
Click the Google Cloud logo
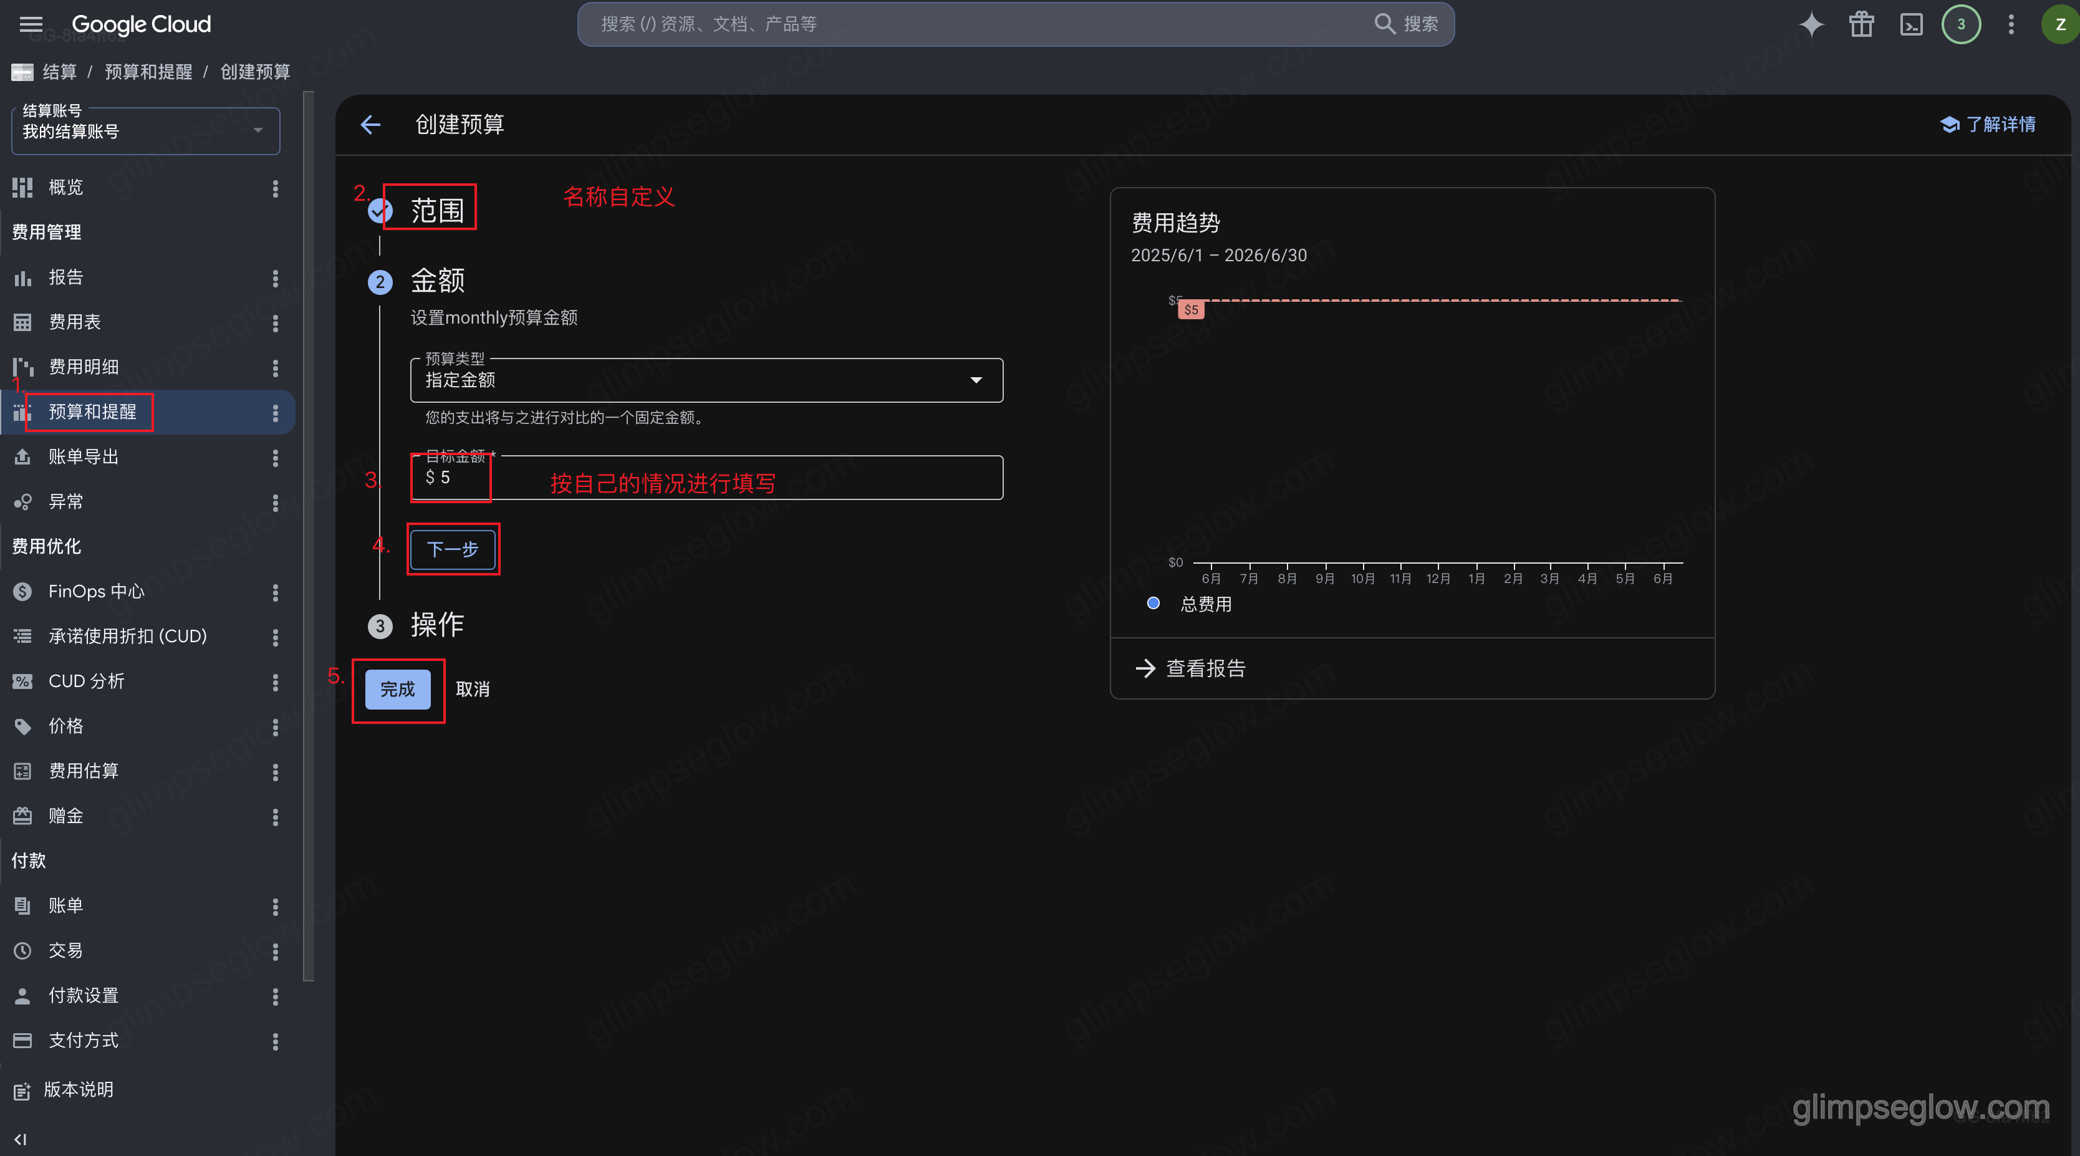[142, 24]
